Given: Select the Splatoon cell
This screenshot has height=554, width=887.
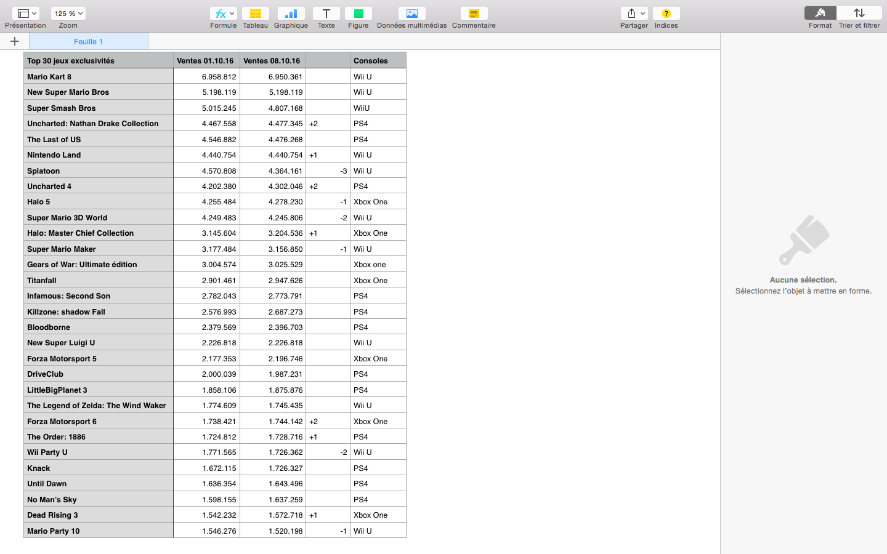Looking at the screenshot, I should 99,171.
